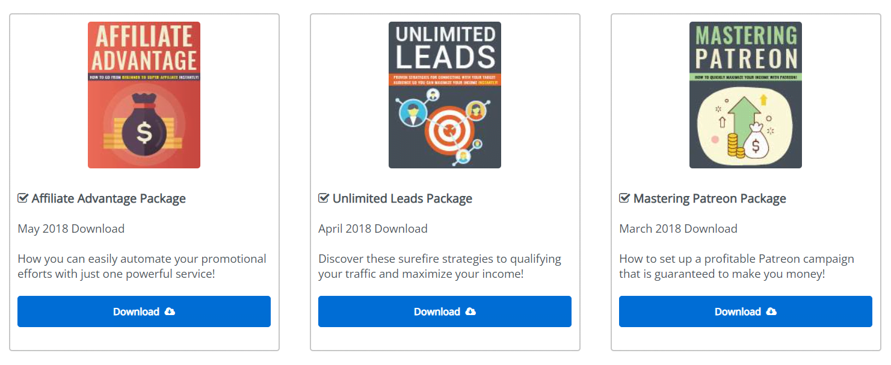Toggle checkbox beside Affiliate Advantage Package
Screen dimensions: 891x365
click(23, 198)
